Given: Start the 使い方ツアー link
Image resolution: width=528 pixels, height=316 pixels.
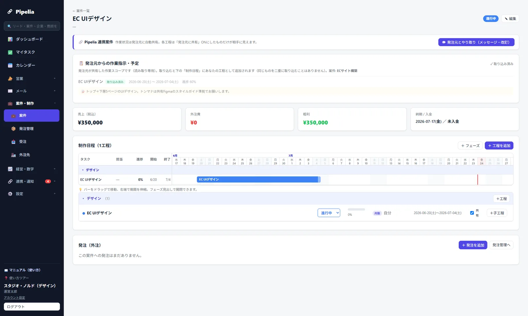Looking at the screenshot, I should pos(16,278).
